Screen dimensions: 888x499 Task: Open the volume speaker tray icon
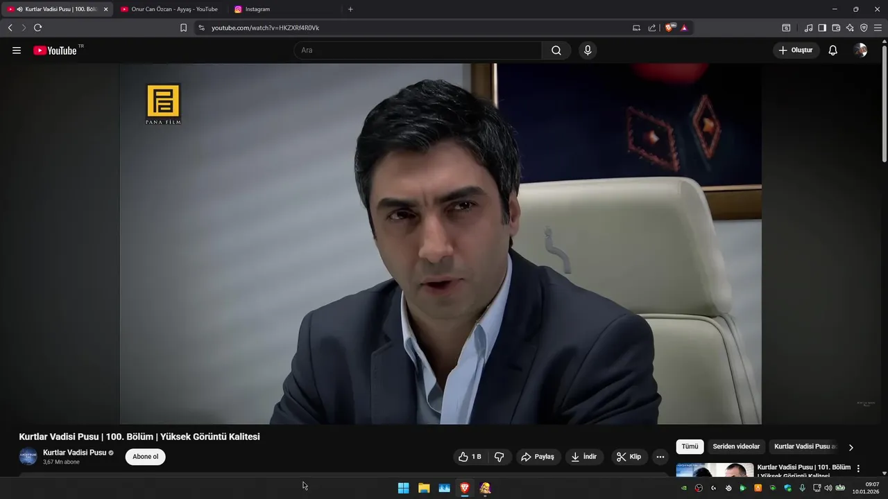pyautogui.click(x=828, y=488)
